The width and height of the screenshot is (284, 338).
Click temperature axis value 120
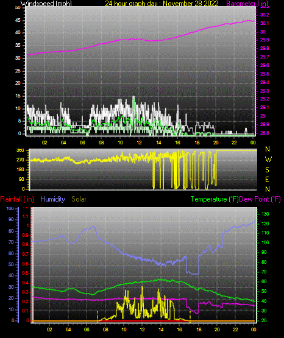click(x=265, y=224)
